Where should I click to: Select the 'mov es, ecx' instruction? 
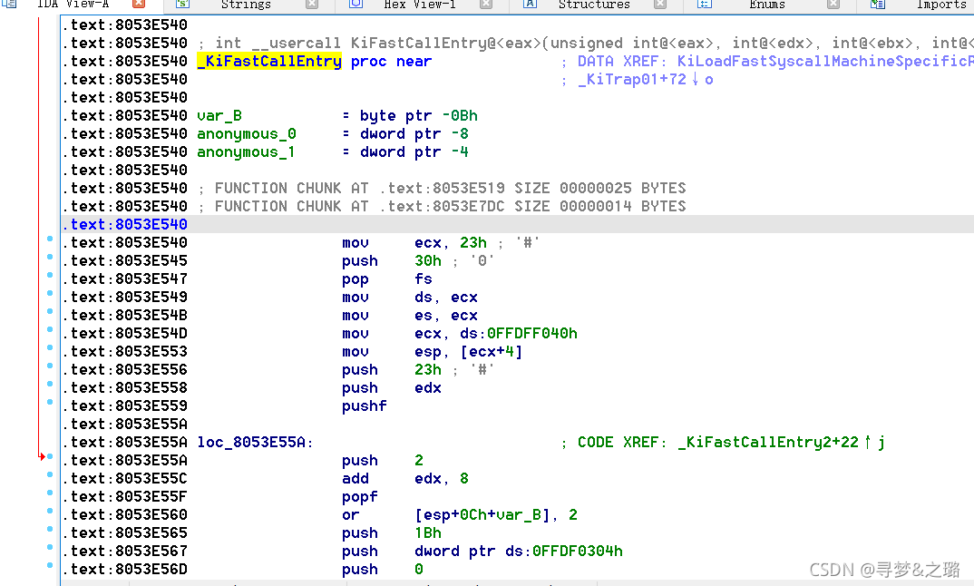[x=409, y=316]
